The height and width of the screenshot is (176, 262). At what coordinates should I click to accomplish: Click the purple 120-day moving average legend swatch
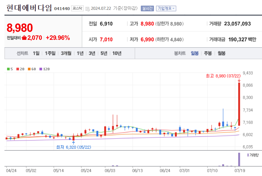(41, 69)
